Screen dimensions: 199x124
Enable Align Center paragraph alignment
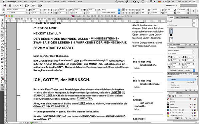pyautogui.click(x=126, y=10)
